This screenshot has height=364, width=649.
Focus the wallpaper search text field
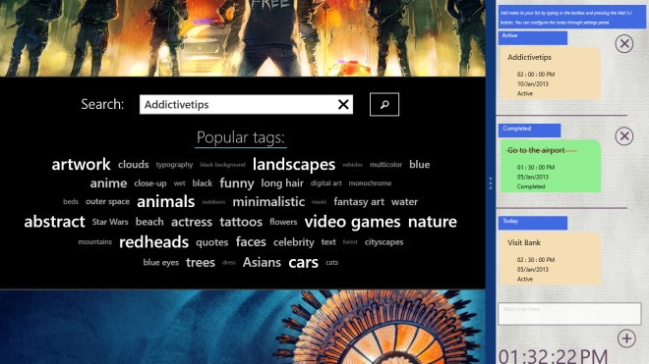pos(239,105)
